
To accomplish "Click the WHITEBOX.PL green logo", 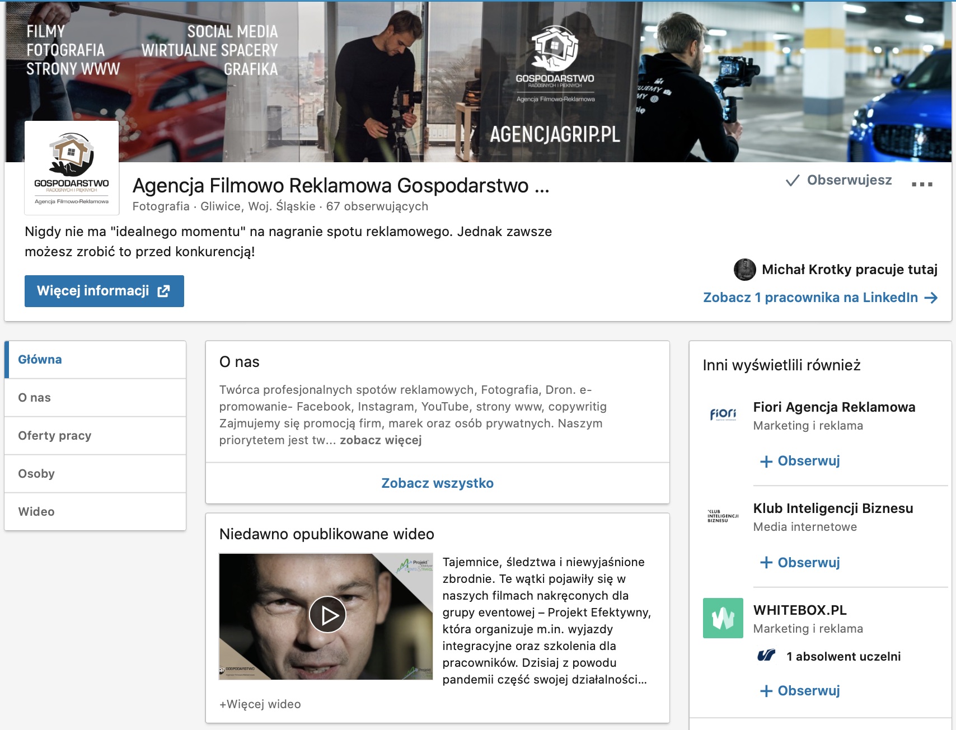I will tap(723, 618).
